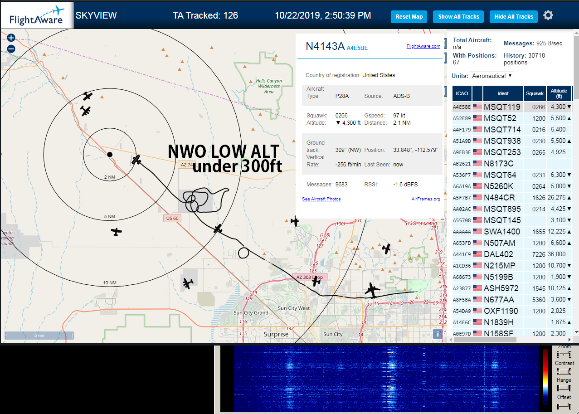Click the map attribution info icon
Viewport: 579px width, 414px height.
tap(438, 334)
